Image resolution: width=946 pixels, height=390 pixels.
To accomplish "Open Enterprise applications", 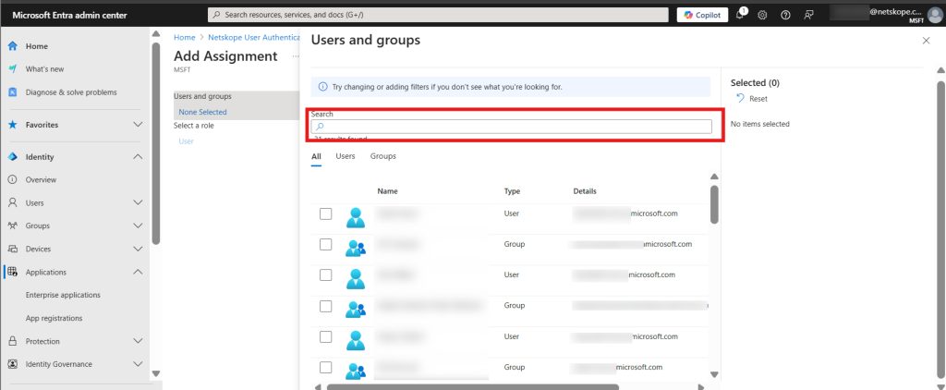I will pyautogui.click(x=64, y=295).
